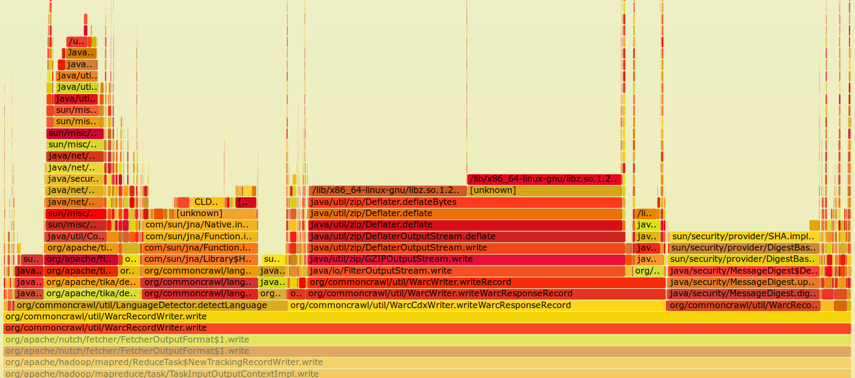Click the yellow-green java/uti.. frame

pyautogui.click(x=77, y=87)
